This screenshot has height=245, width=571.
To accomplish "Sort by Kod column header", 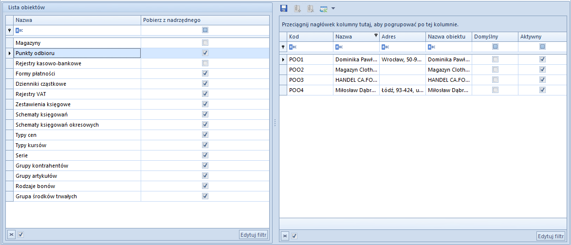I will click(310, 37).
